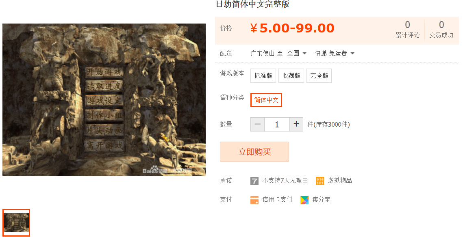Image resolution: width=463 pixels, height=237 pixels.
Task: Click the 集分宝 colorful icon
Action: [x=304, y=200]
